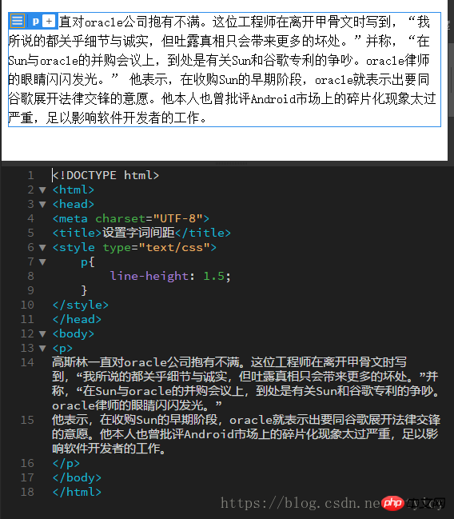Click code text 响软件开发者的工作
454x519 pixels.
coord(109,449)
